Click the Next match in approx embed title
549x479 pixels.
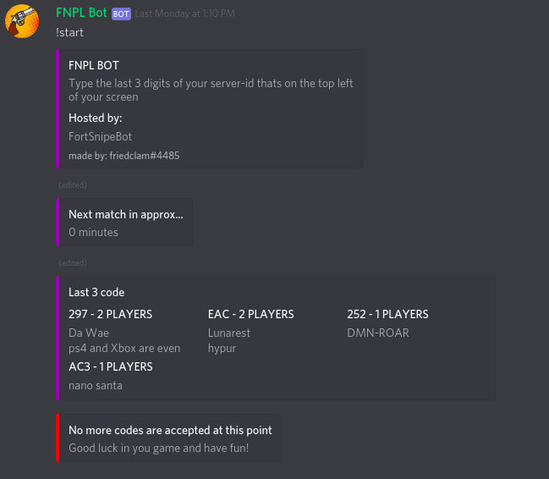click(126, 214)
